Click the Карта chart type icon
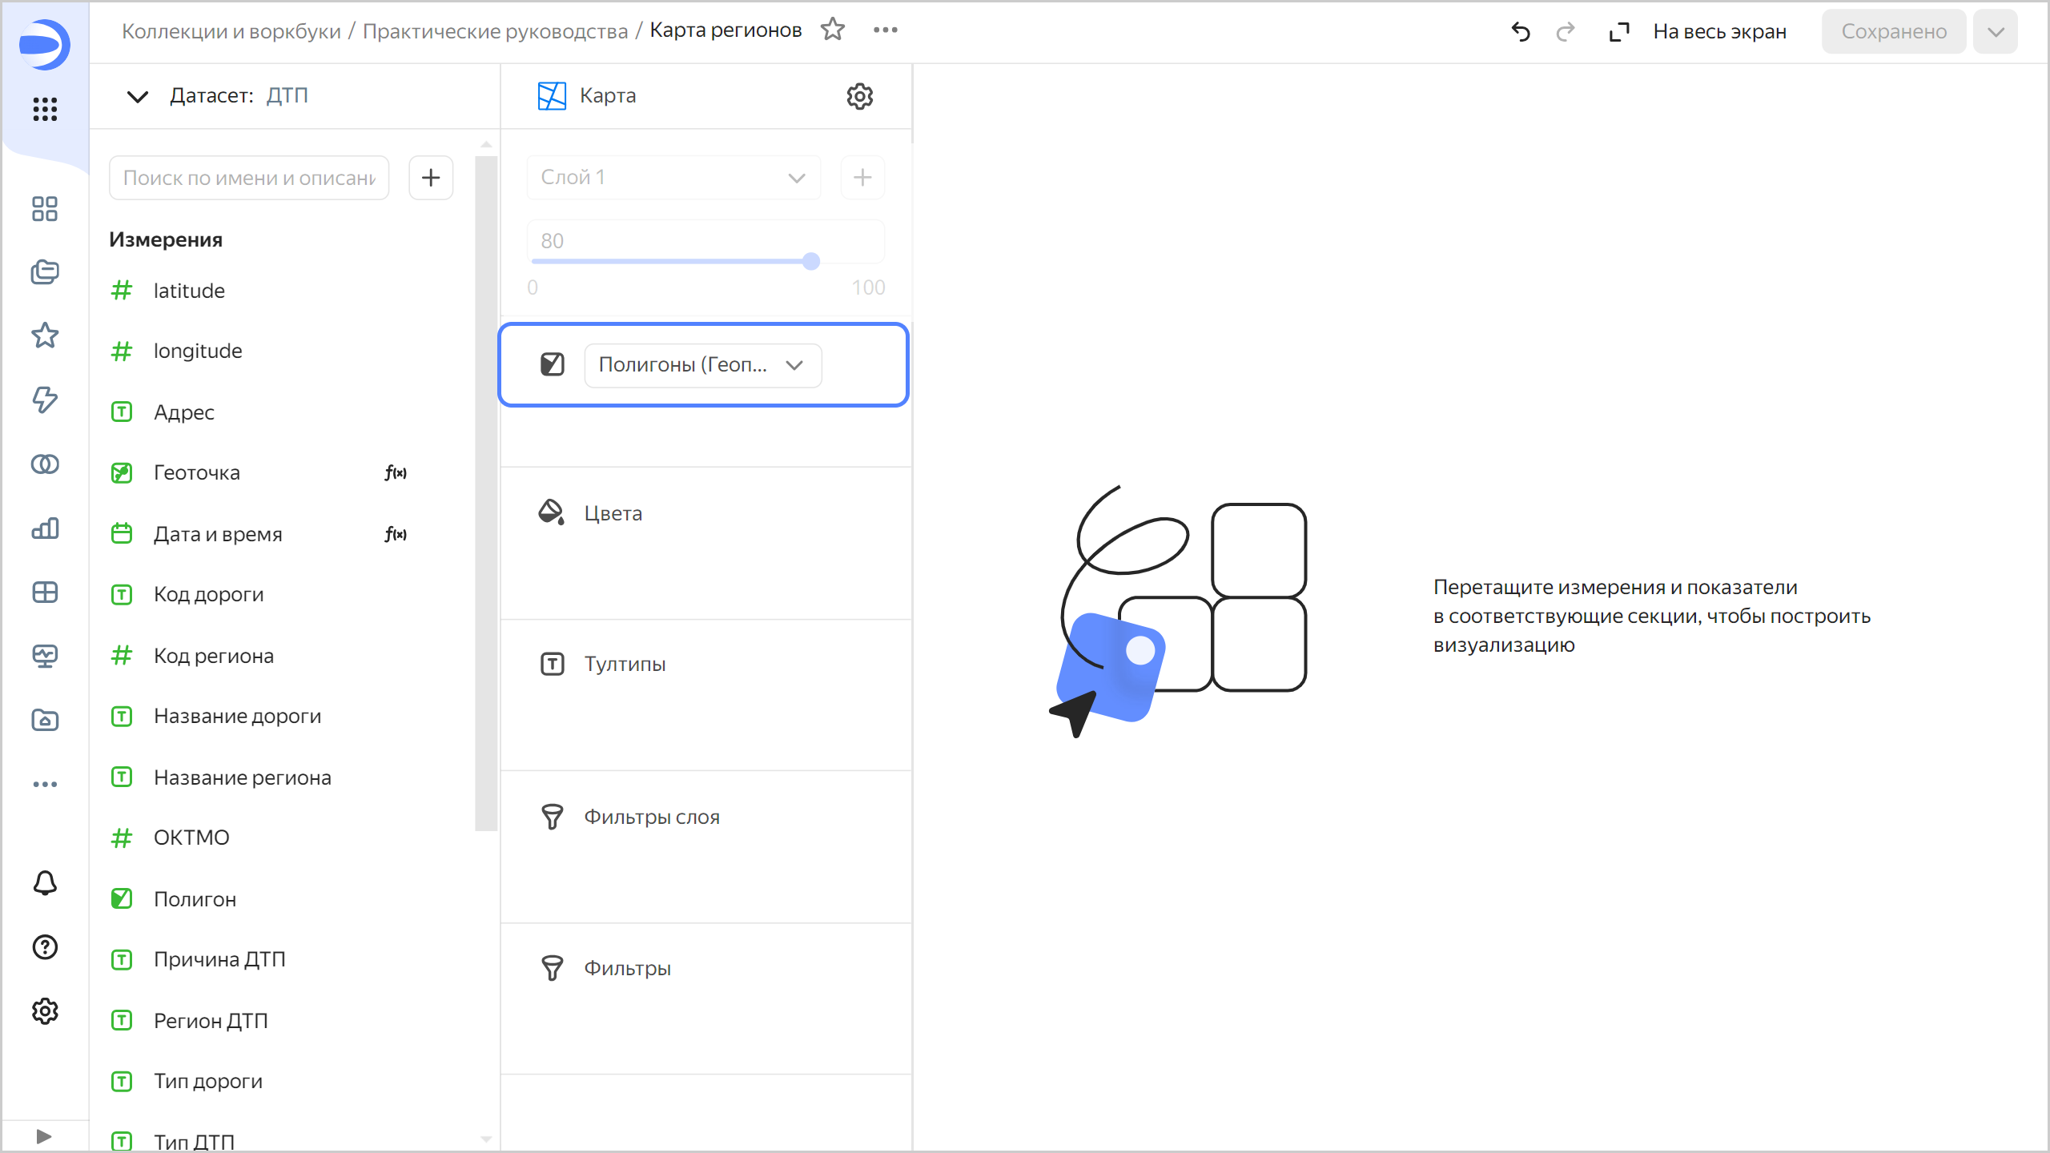Viewport: 2050px width, 1153px height. [x=552, y=96]
